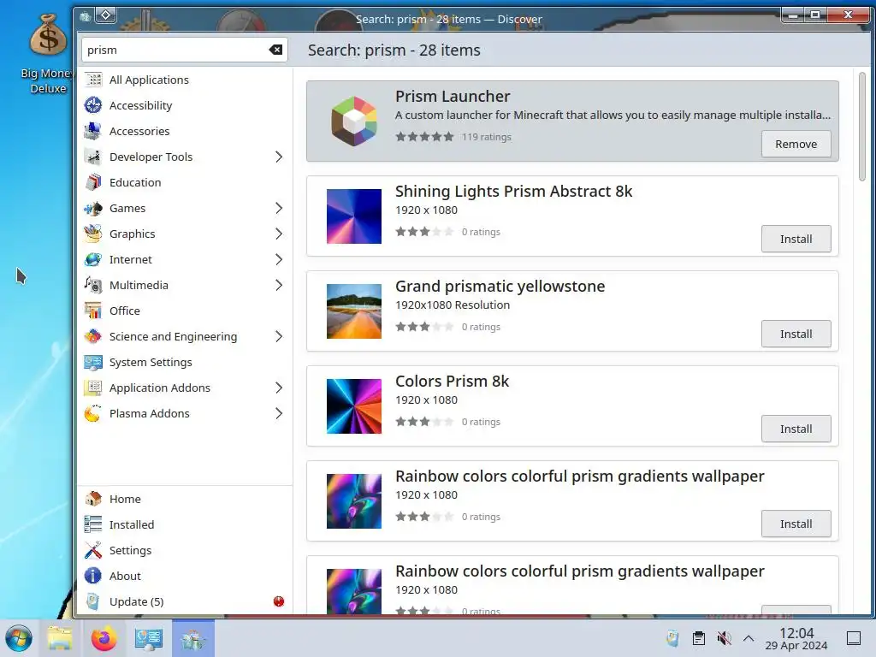Select the All Applications category
The image size is (876, 657).
185,80
